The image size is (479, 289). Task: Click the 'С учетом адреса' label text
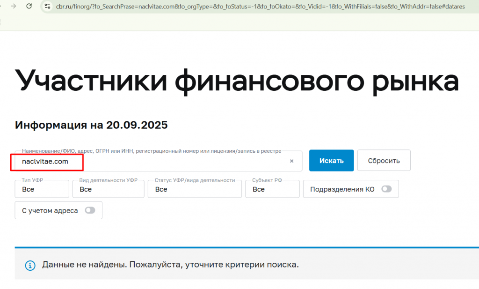coord(50,210)
